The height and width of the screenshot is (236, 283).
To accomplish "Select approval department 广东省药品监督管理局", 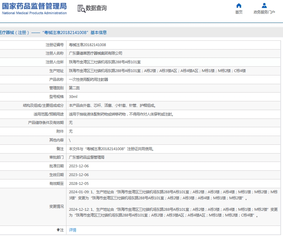I will point(87,158).
